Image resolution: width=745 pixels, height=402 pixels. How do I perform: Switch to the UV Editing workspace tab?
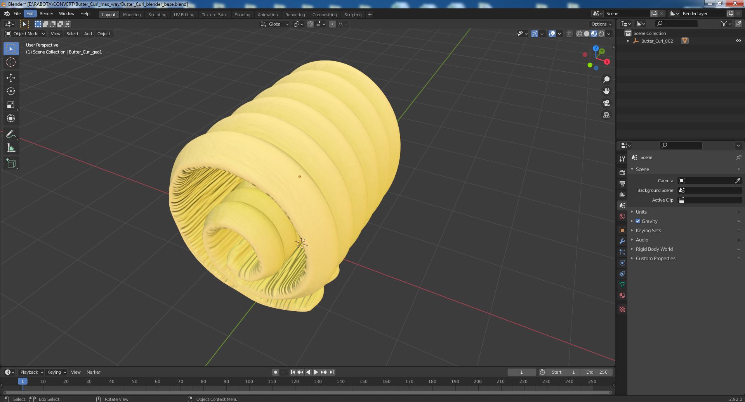pos(184,14)
